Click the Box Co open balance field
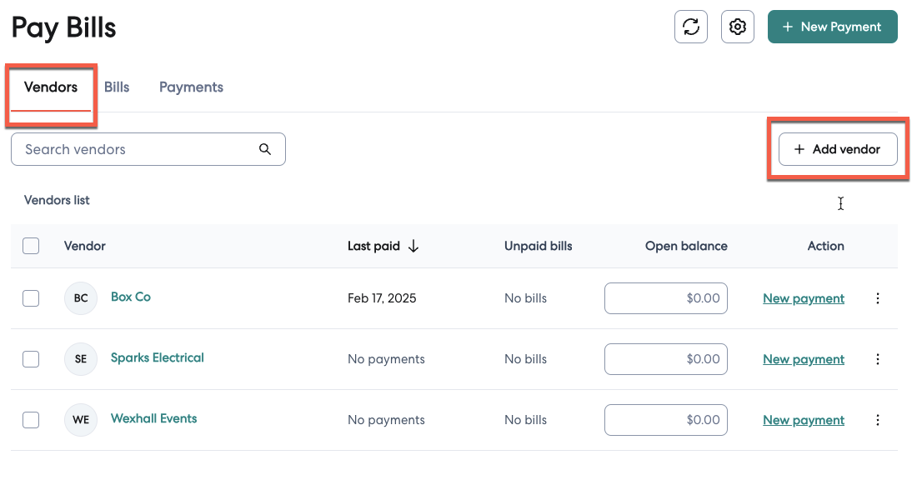Image resolution: width=917 pixels, height=485 pixels. pos(665,298)
